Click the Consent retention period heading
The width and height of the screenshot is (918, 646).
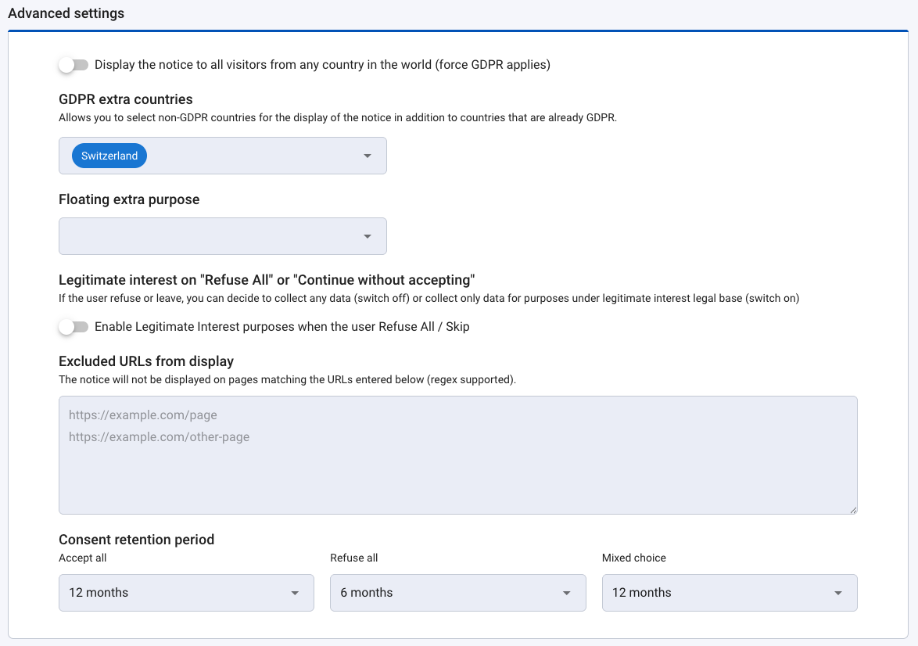pos(136,540)
